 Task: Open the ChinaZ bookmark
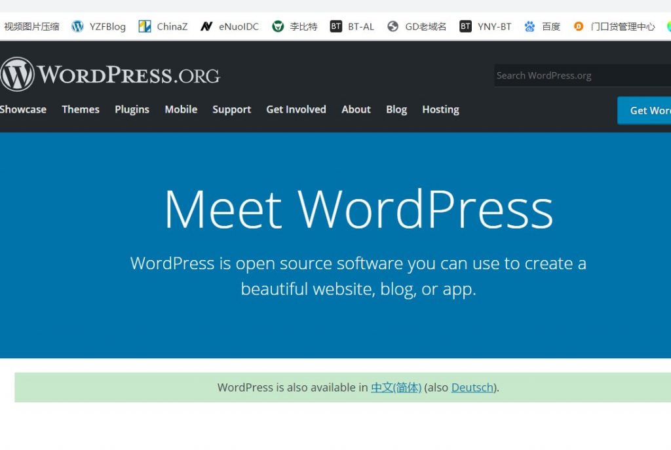163,27
